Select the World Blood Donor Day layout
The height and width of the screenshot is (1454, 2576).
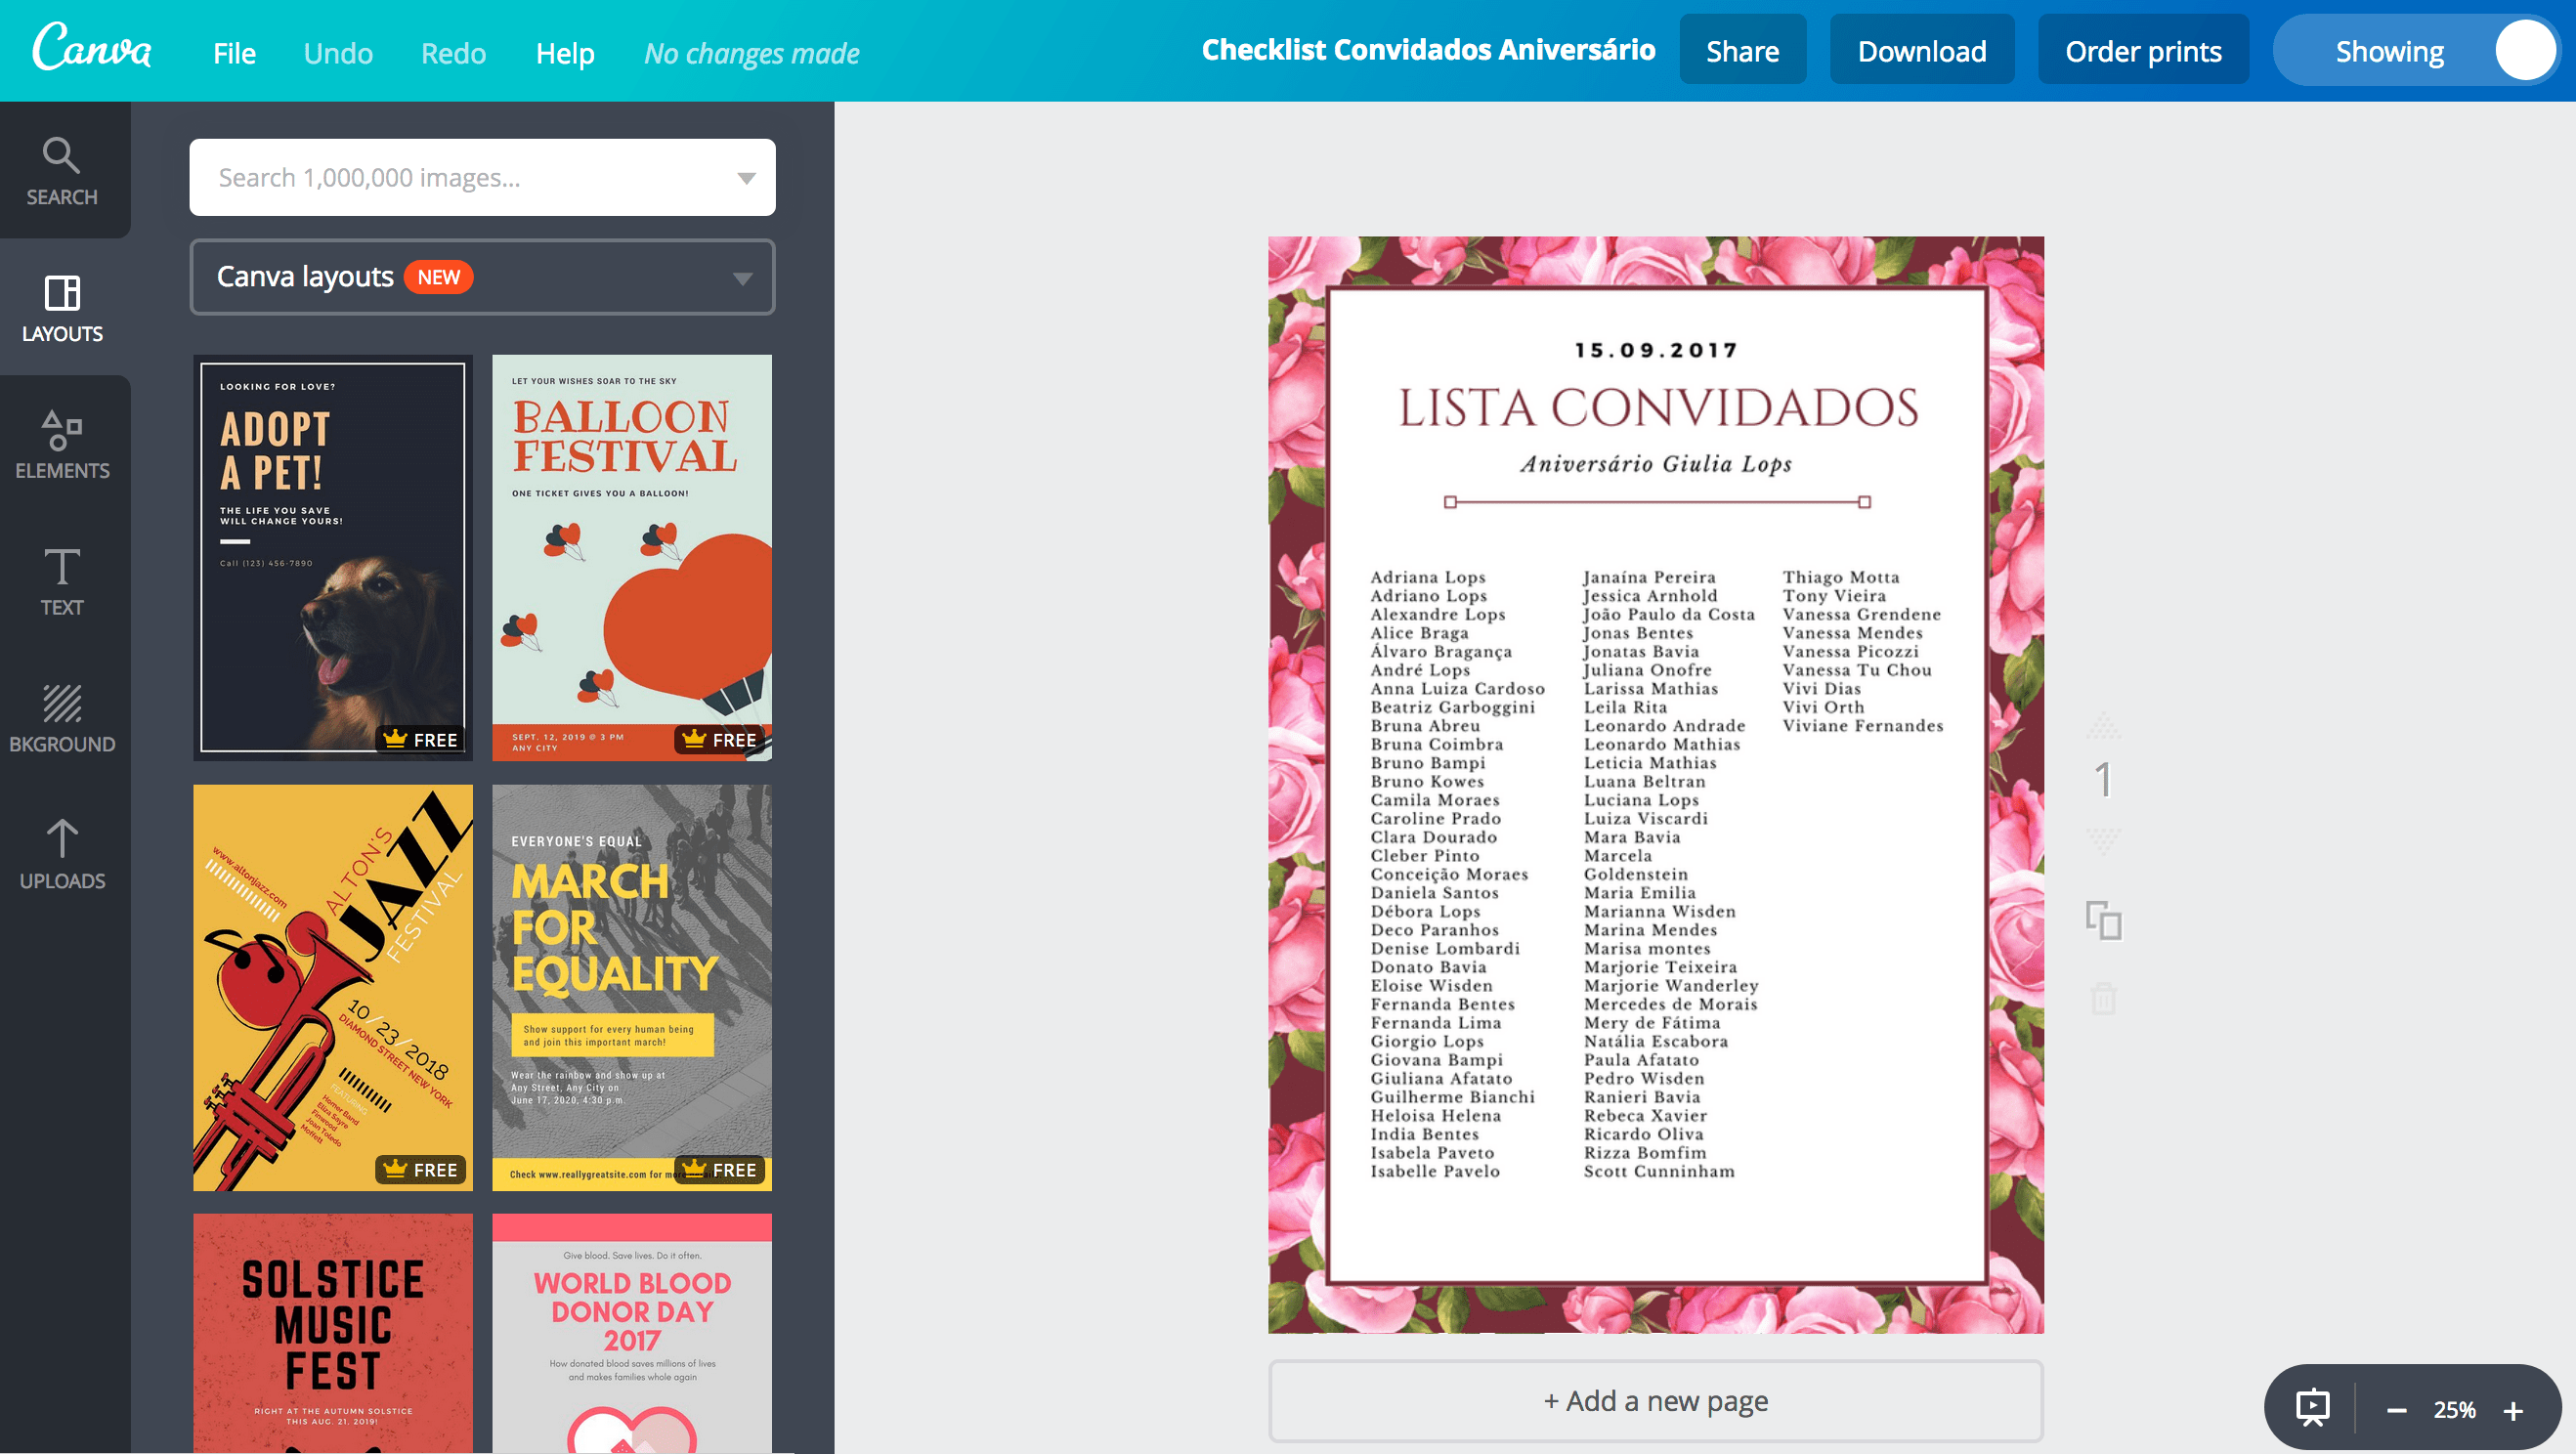[x=632, y=1333]
